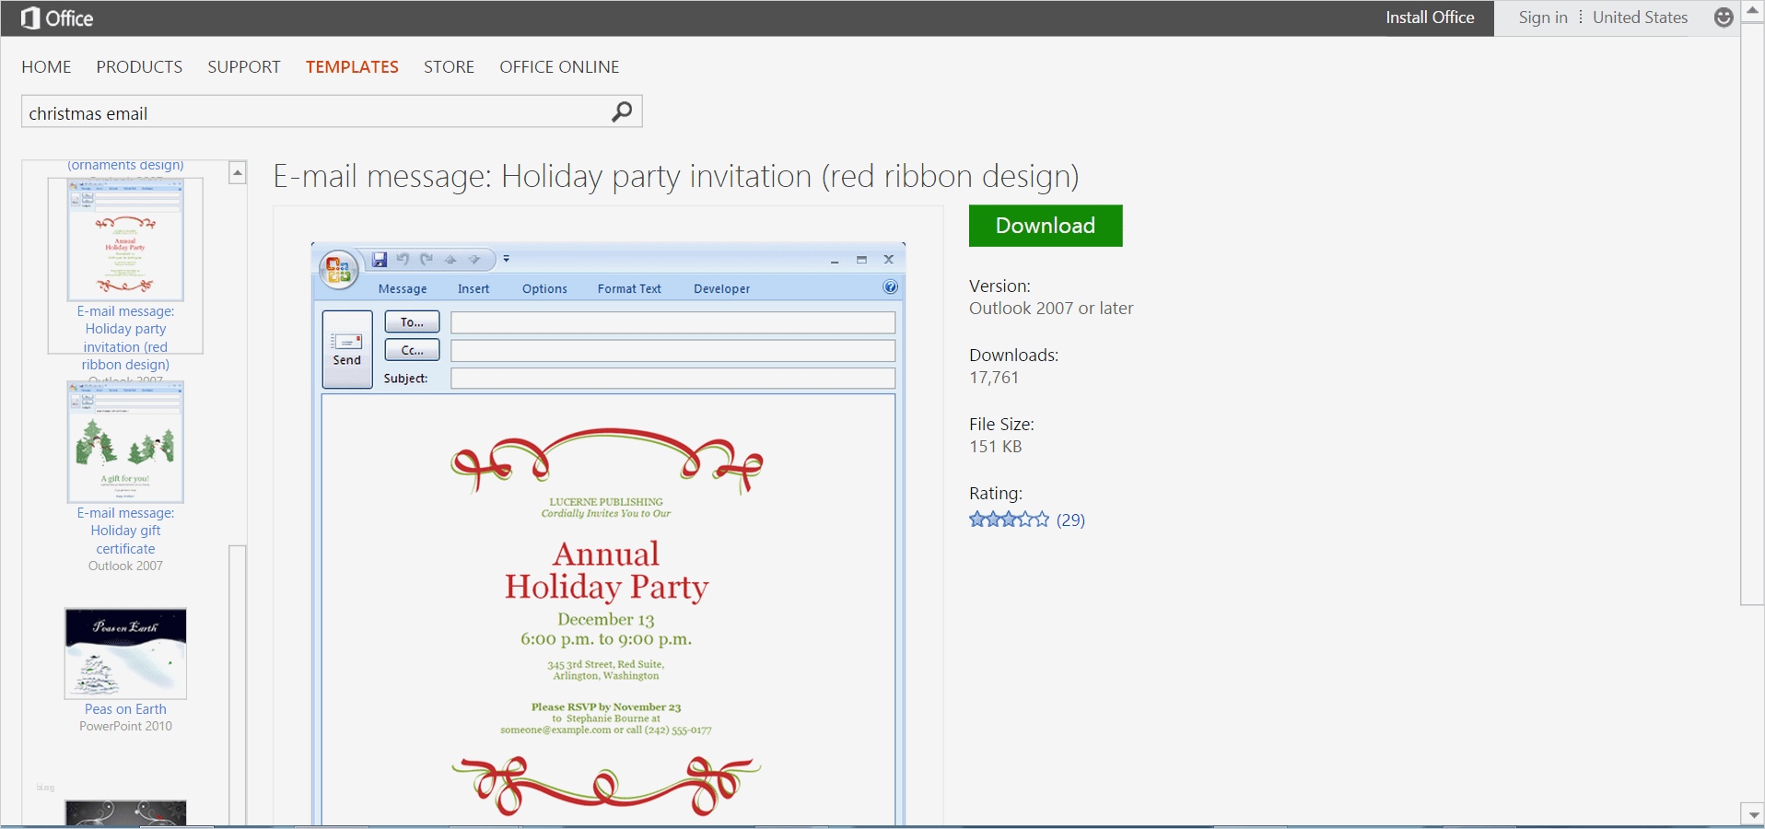Click the Office logo in the top bar
Viewport: 1765px width, 829px height.
point(55,18)
